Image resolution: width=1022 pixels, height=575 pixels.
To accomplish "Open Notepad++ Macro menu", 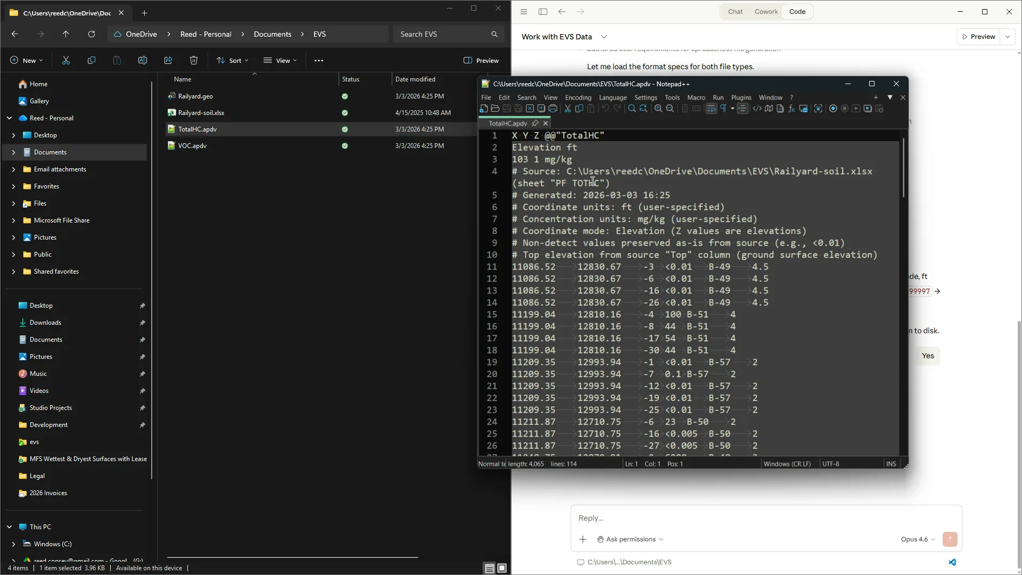I will point(696,97).
